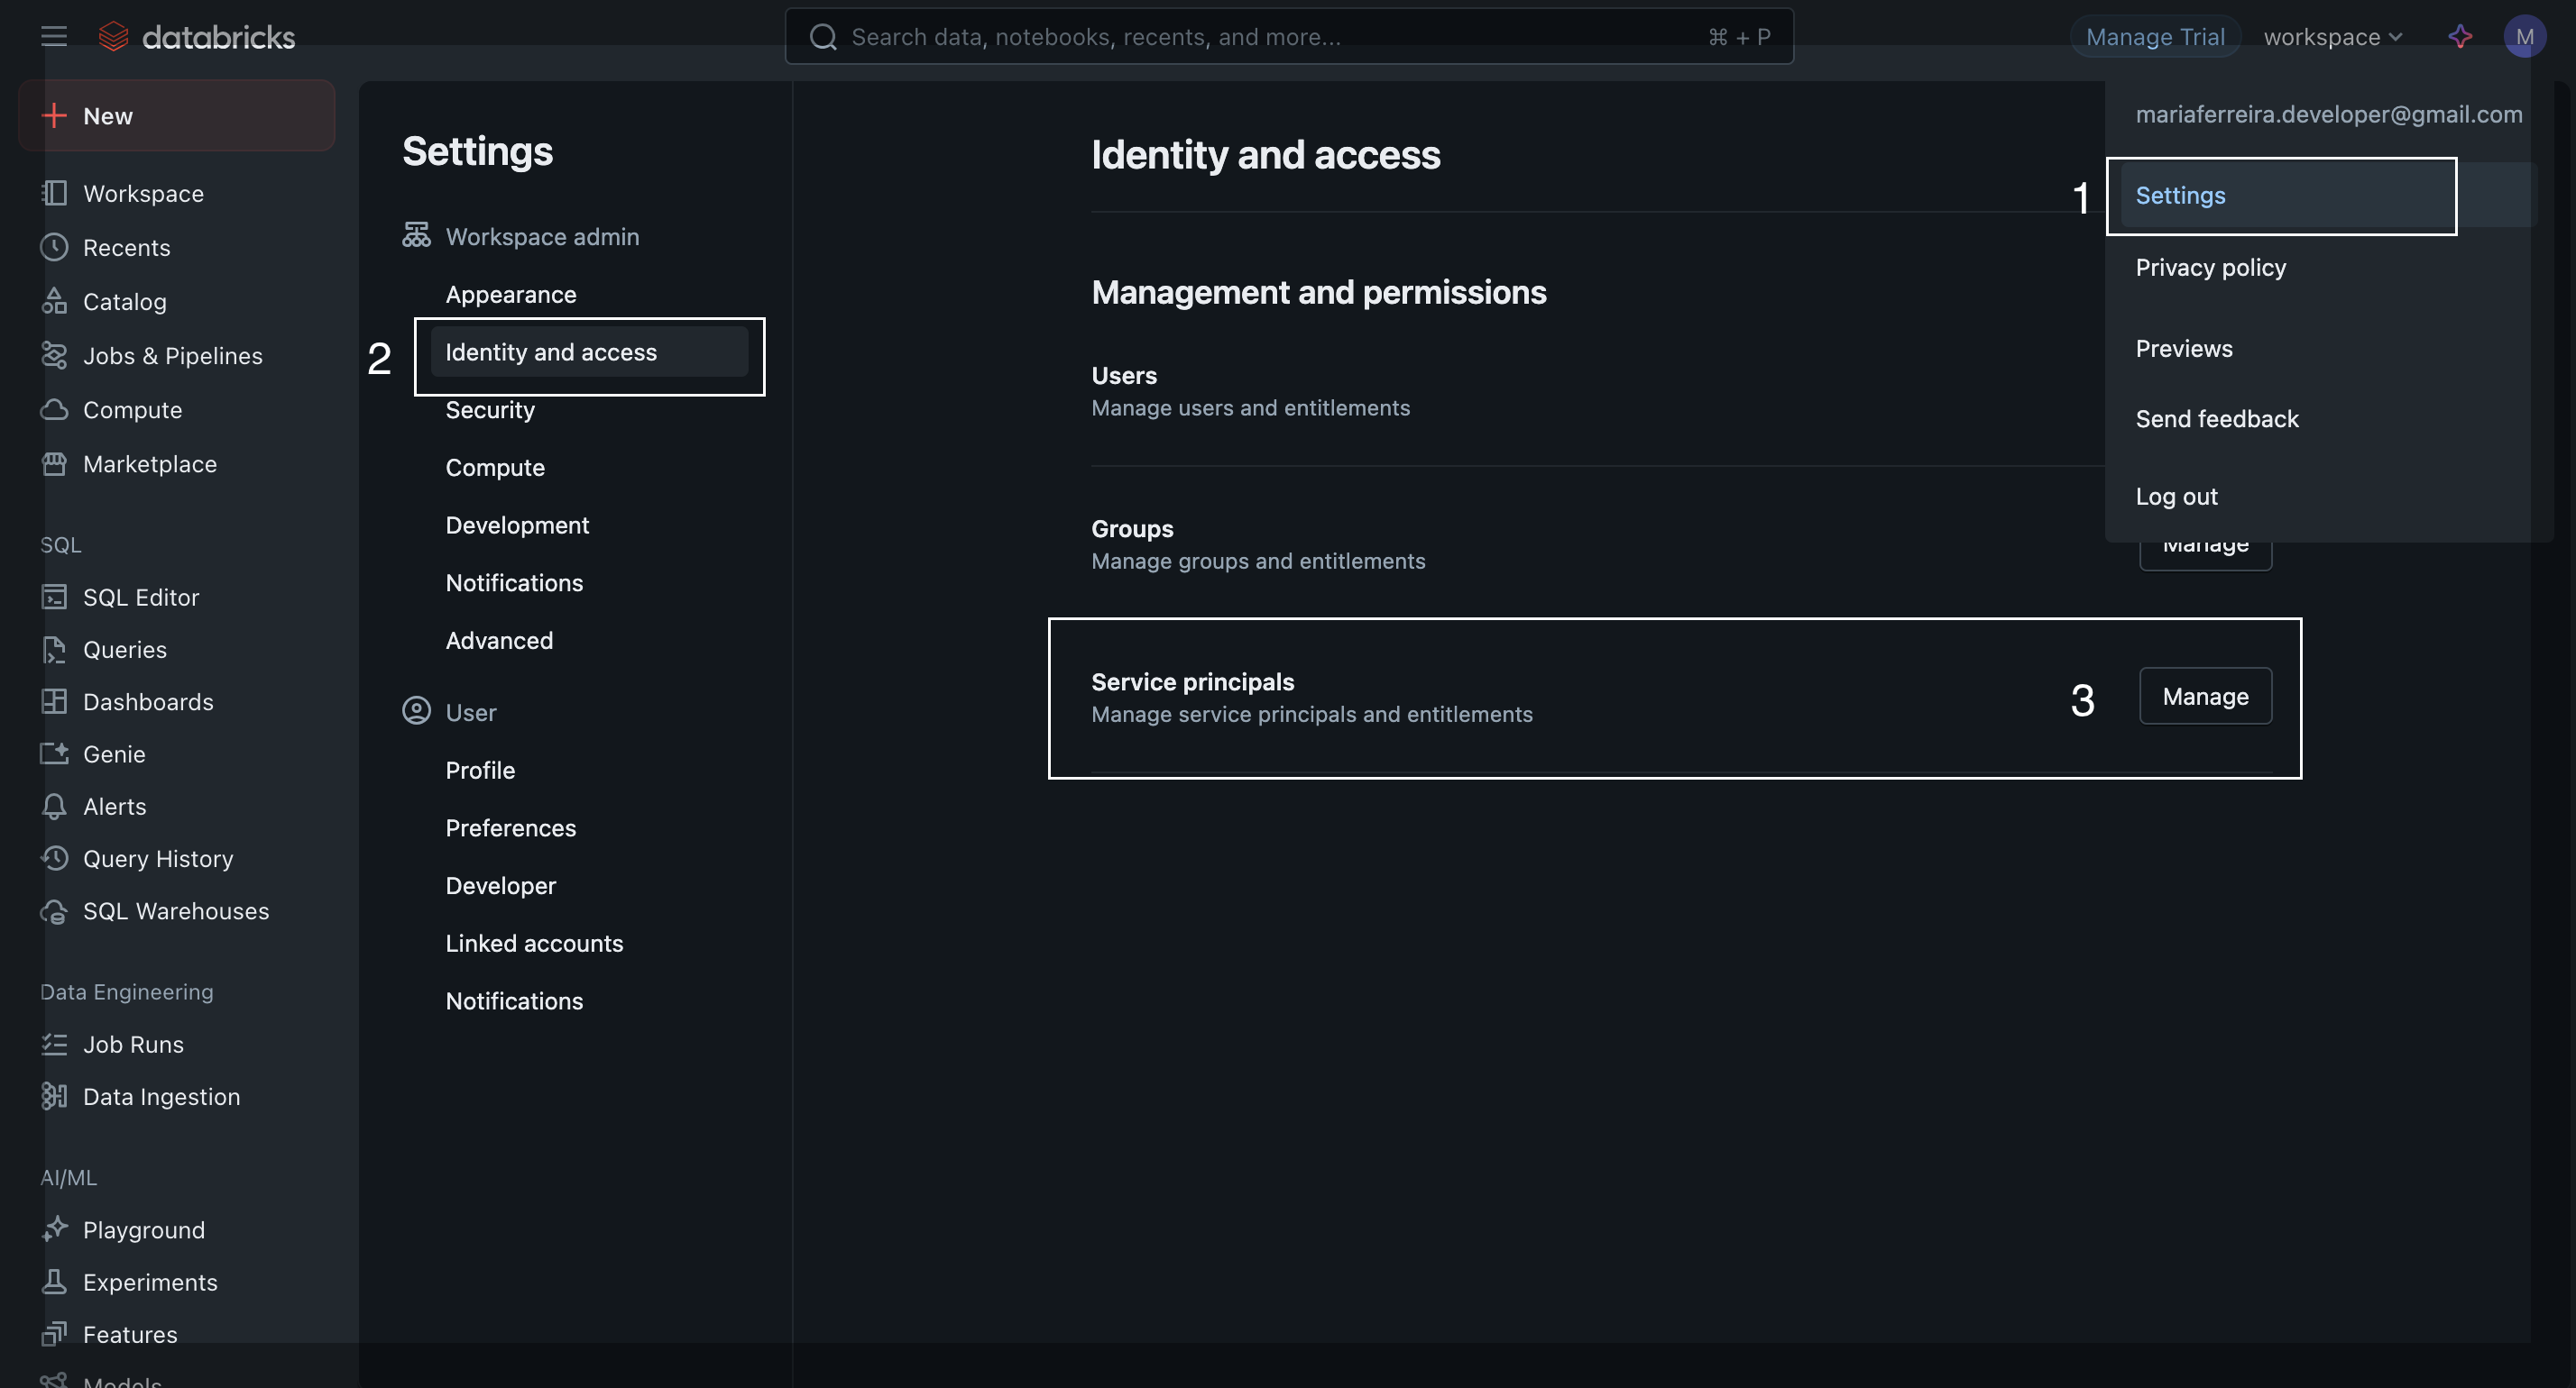2576x1388 pixels.
Task: Click the Service principals heading
Action: click(x=1193, y=681)
